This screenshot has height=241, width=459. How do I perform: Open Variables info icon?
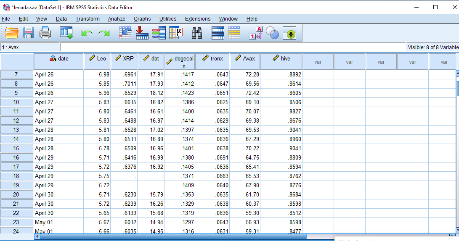click(159, 33)
